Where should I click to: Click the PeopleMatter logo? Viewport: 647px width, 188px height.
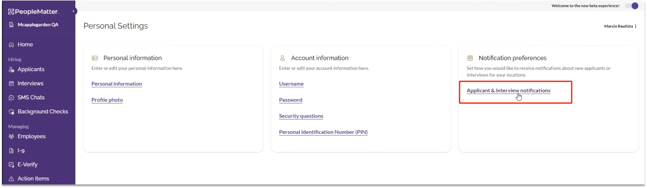coord(34,12)
